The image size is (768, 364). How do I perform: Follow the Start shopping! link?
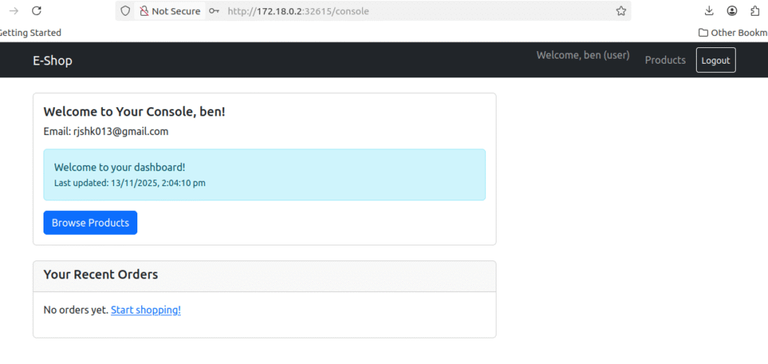145,310
